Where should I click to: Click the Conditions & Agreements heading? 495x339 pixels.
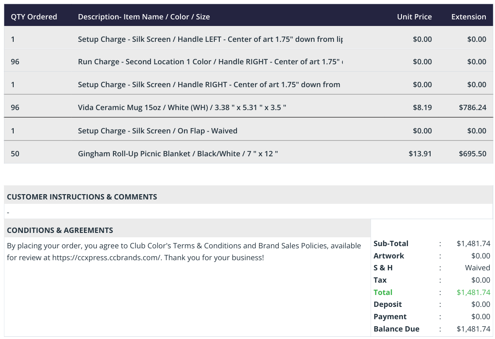point(60,230)
